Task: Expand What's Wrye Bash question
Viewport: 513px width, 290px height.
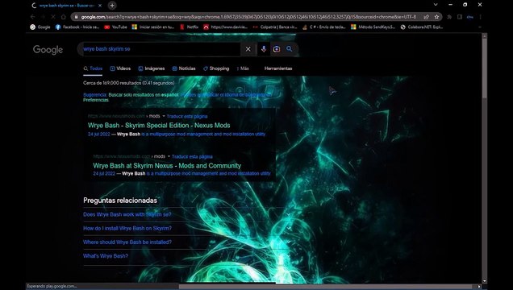Action: point(186,256)
